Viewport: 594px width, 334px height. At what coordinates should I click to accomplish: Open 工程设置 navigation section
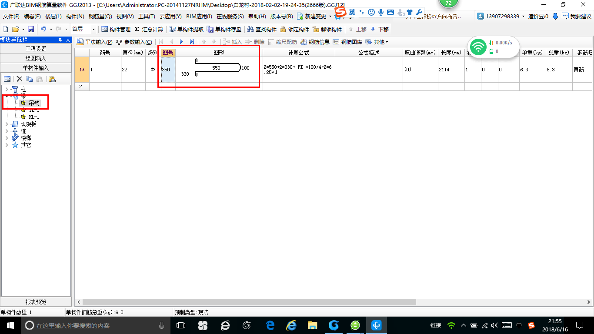tap(36, 49)
